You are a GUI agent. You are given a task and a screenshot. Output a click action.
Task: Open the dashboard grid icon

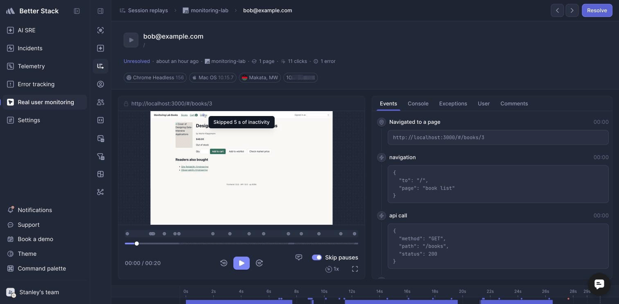pos(100,174)
